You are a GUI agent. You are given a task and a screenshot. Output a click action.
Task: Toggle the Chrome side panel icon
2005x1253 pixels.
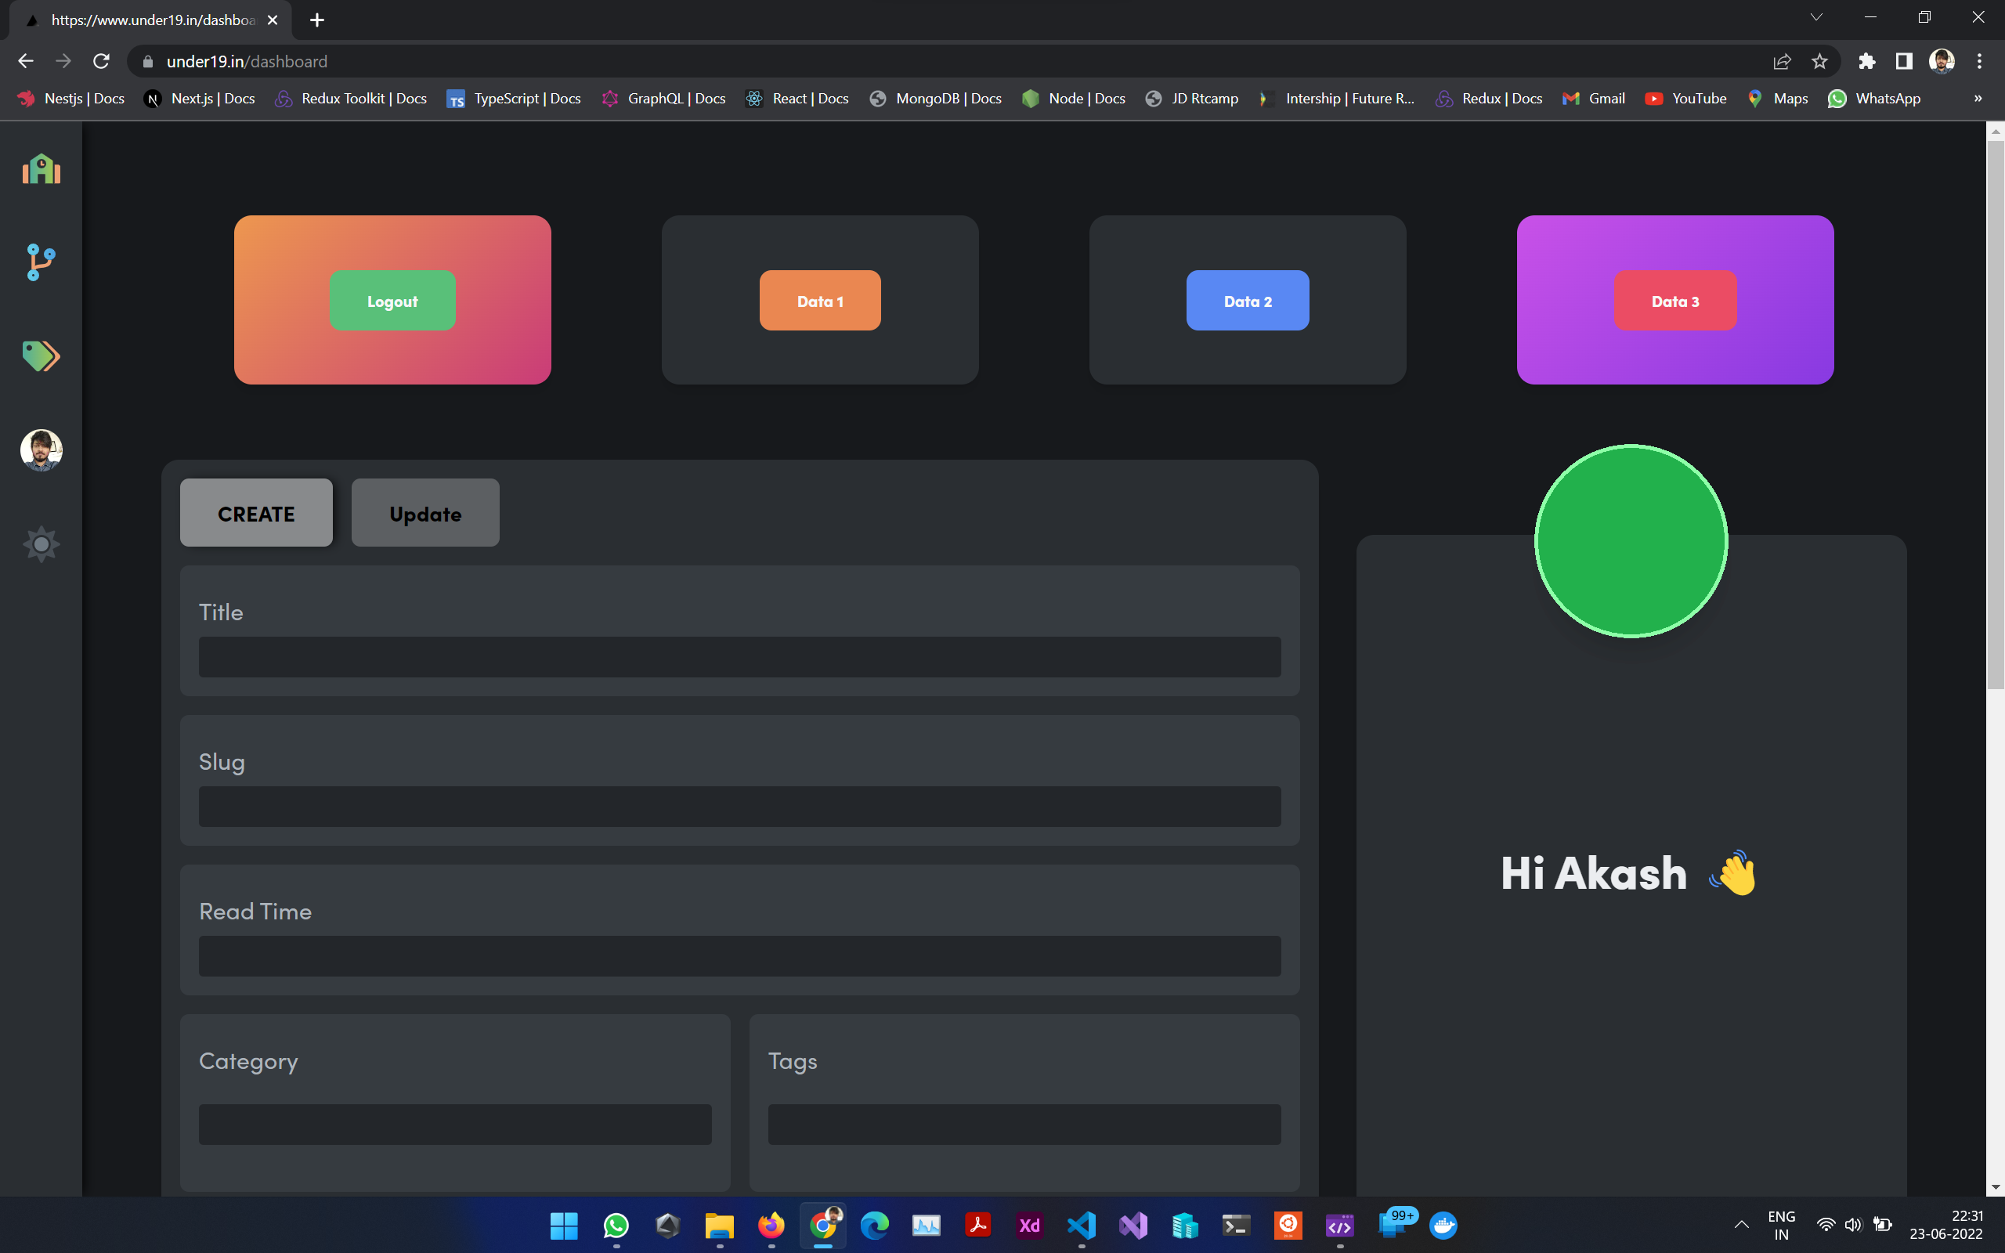pos(1903,61)
